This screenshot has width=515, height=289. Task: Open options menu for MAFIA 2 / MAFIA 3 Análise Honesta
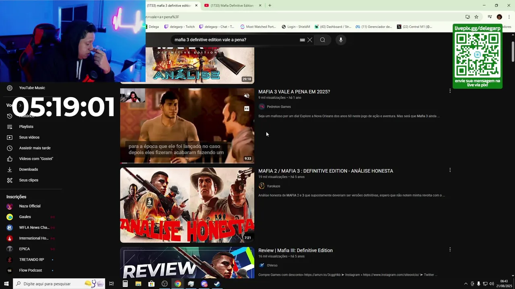[450, 170]
